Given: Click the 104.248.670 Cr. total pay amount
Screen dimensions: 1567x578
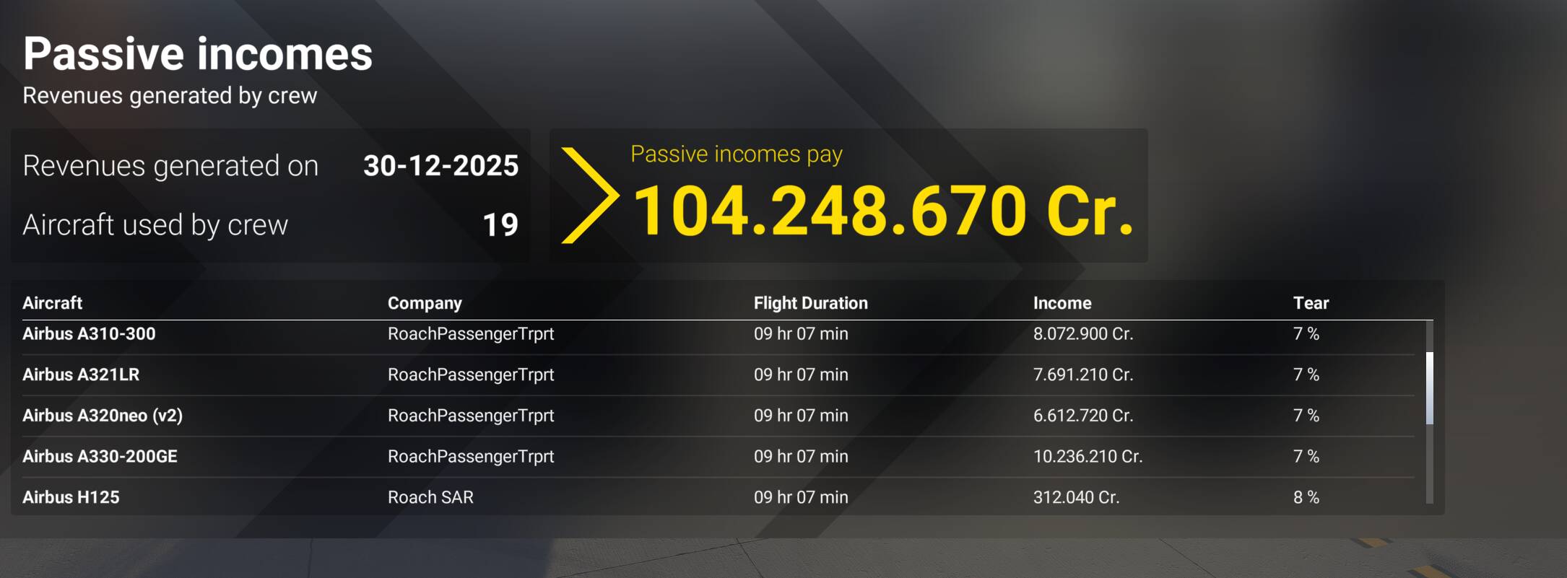Looking at the screenshot, I should 882,211.
